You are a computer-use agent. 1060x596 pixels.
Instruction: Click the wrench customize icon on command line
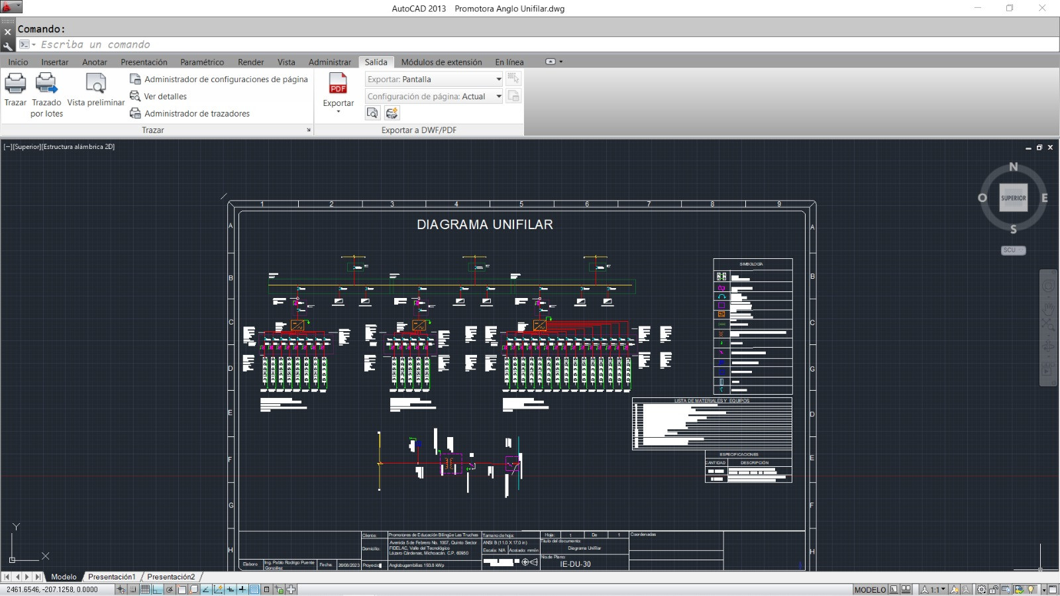7,46
